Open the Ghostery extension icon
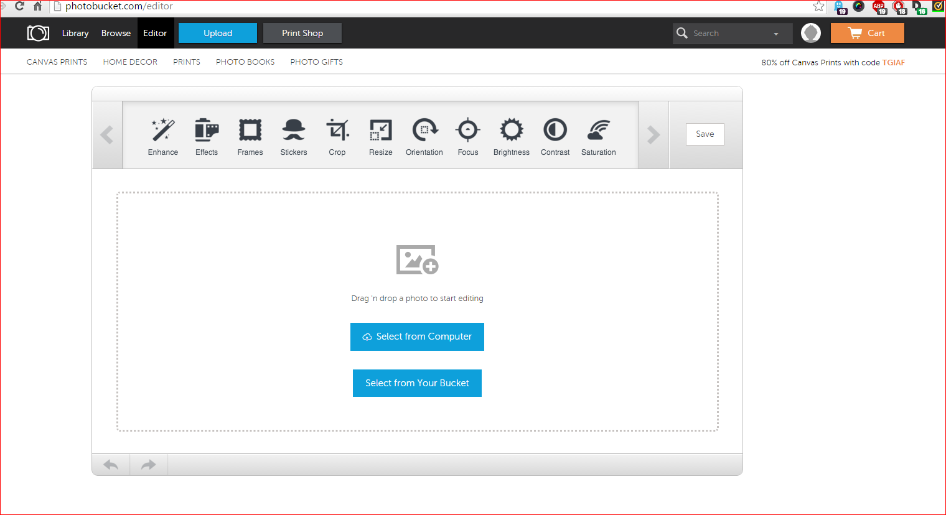The image size is (946, 515). point(840,7)
